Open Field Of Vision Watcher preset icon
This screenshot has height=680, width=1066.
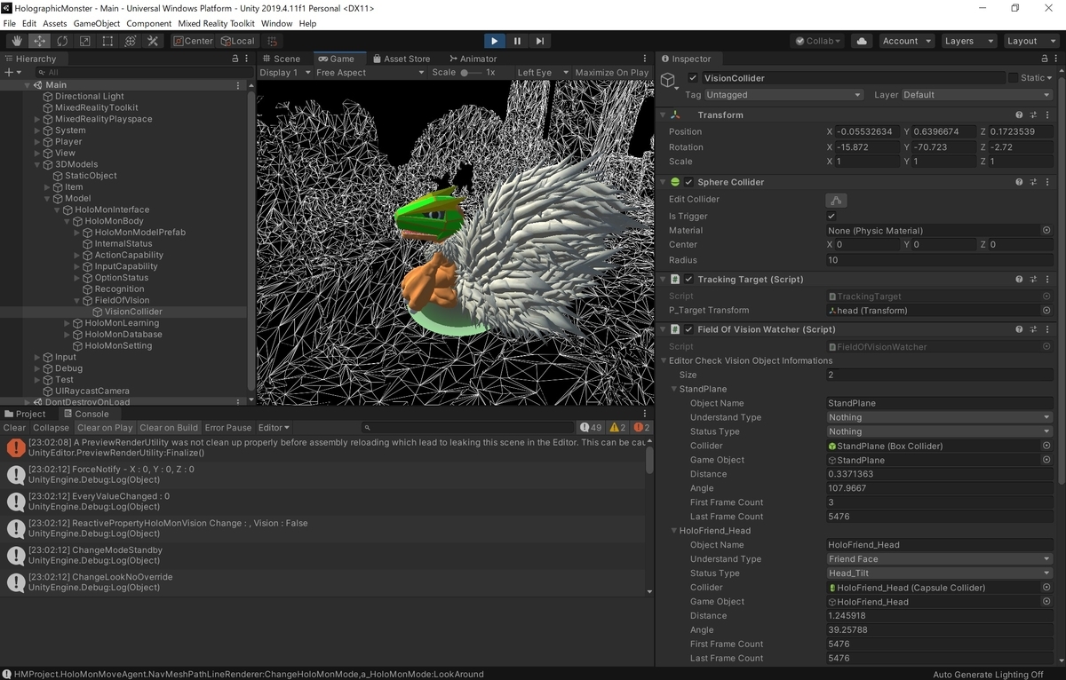[1035, 329]
